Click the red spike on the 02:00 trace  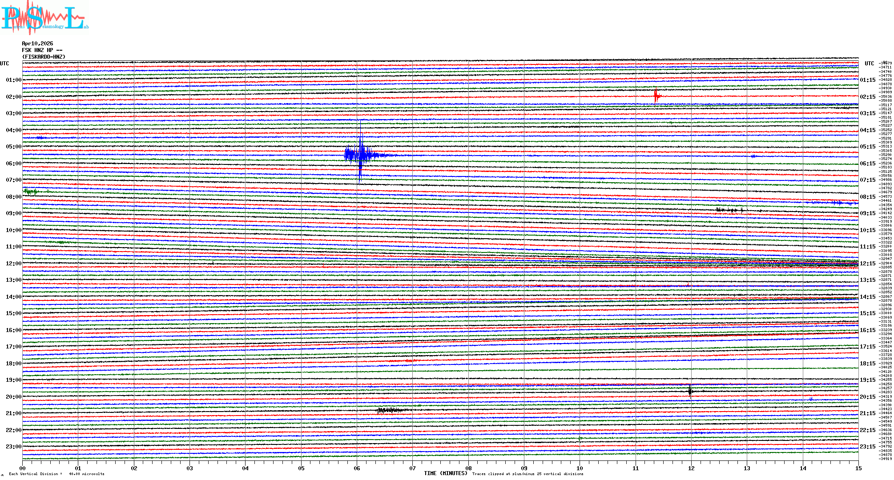point(656,96)
